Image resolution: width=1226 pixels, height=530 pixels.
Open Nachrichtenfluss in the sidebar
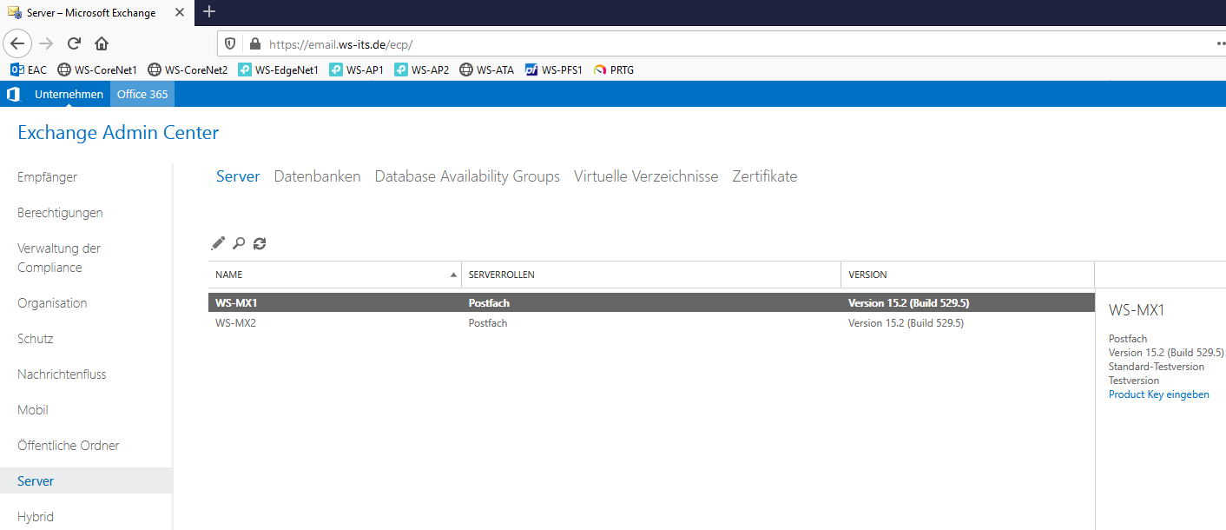[62, 374]
